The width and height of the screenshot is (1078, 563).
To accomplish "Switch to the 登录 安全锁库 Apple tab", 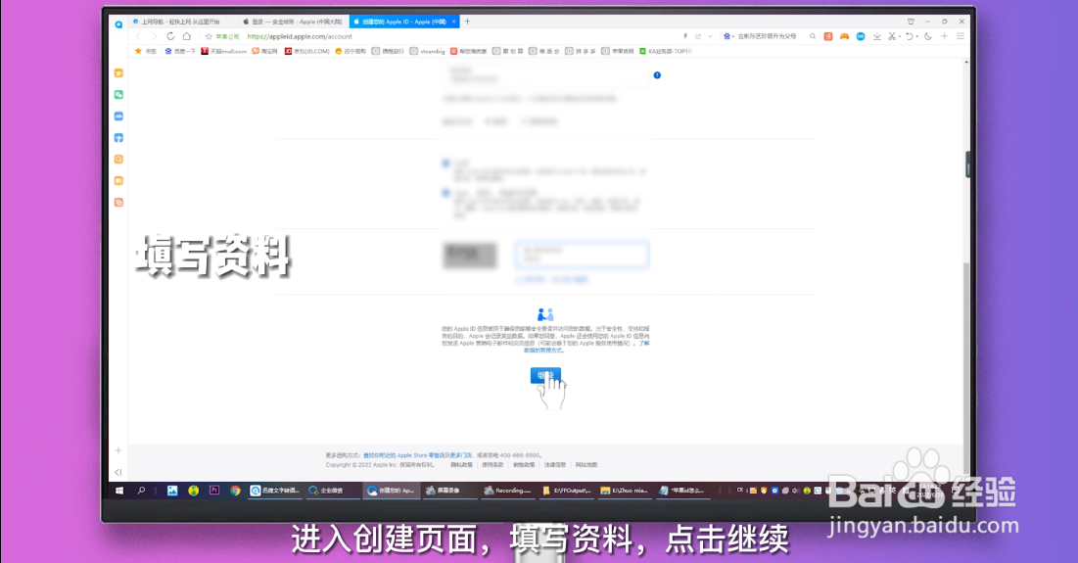I will click(295, 22).
